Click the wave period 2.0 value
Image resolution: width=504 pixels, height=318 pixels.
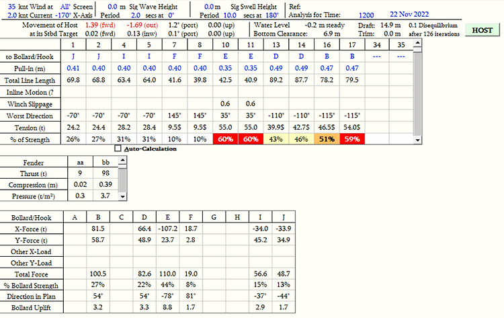click(x=136, y=15)
